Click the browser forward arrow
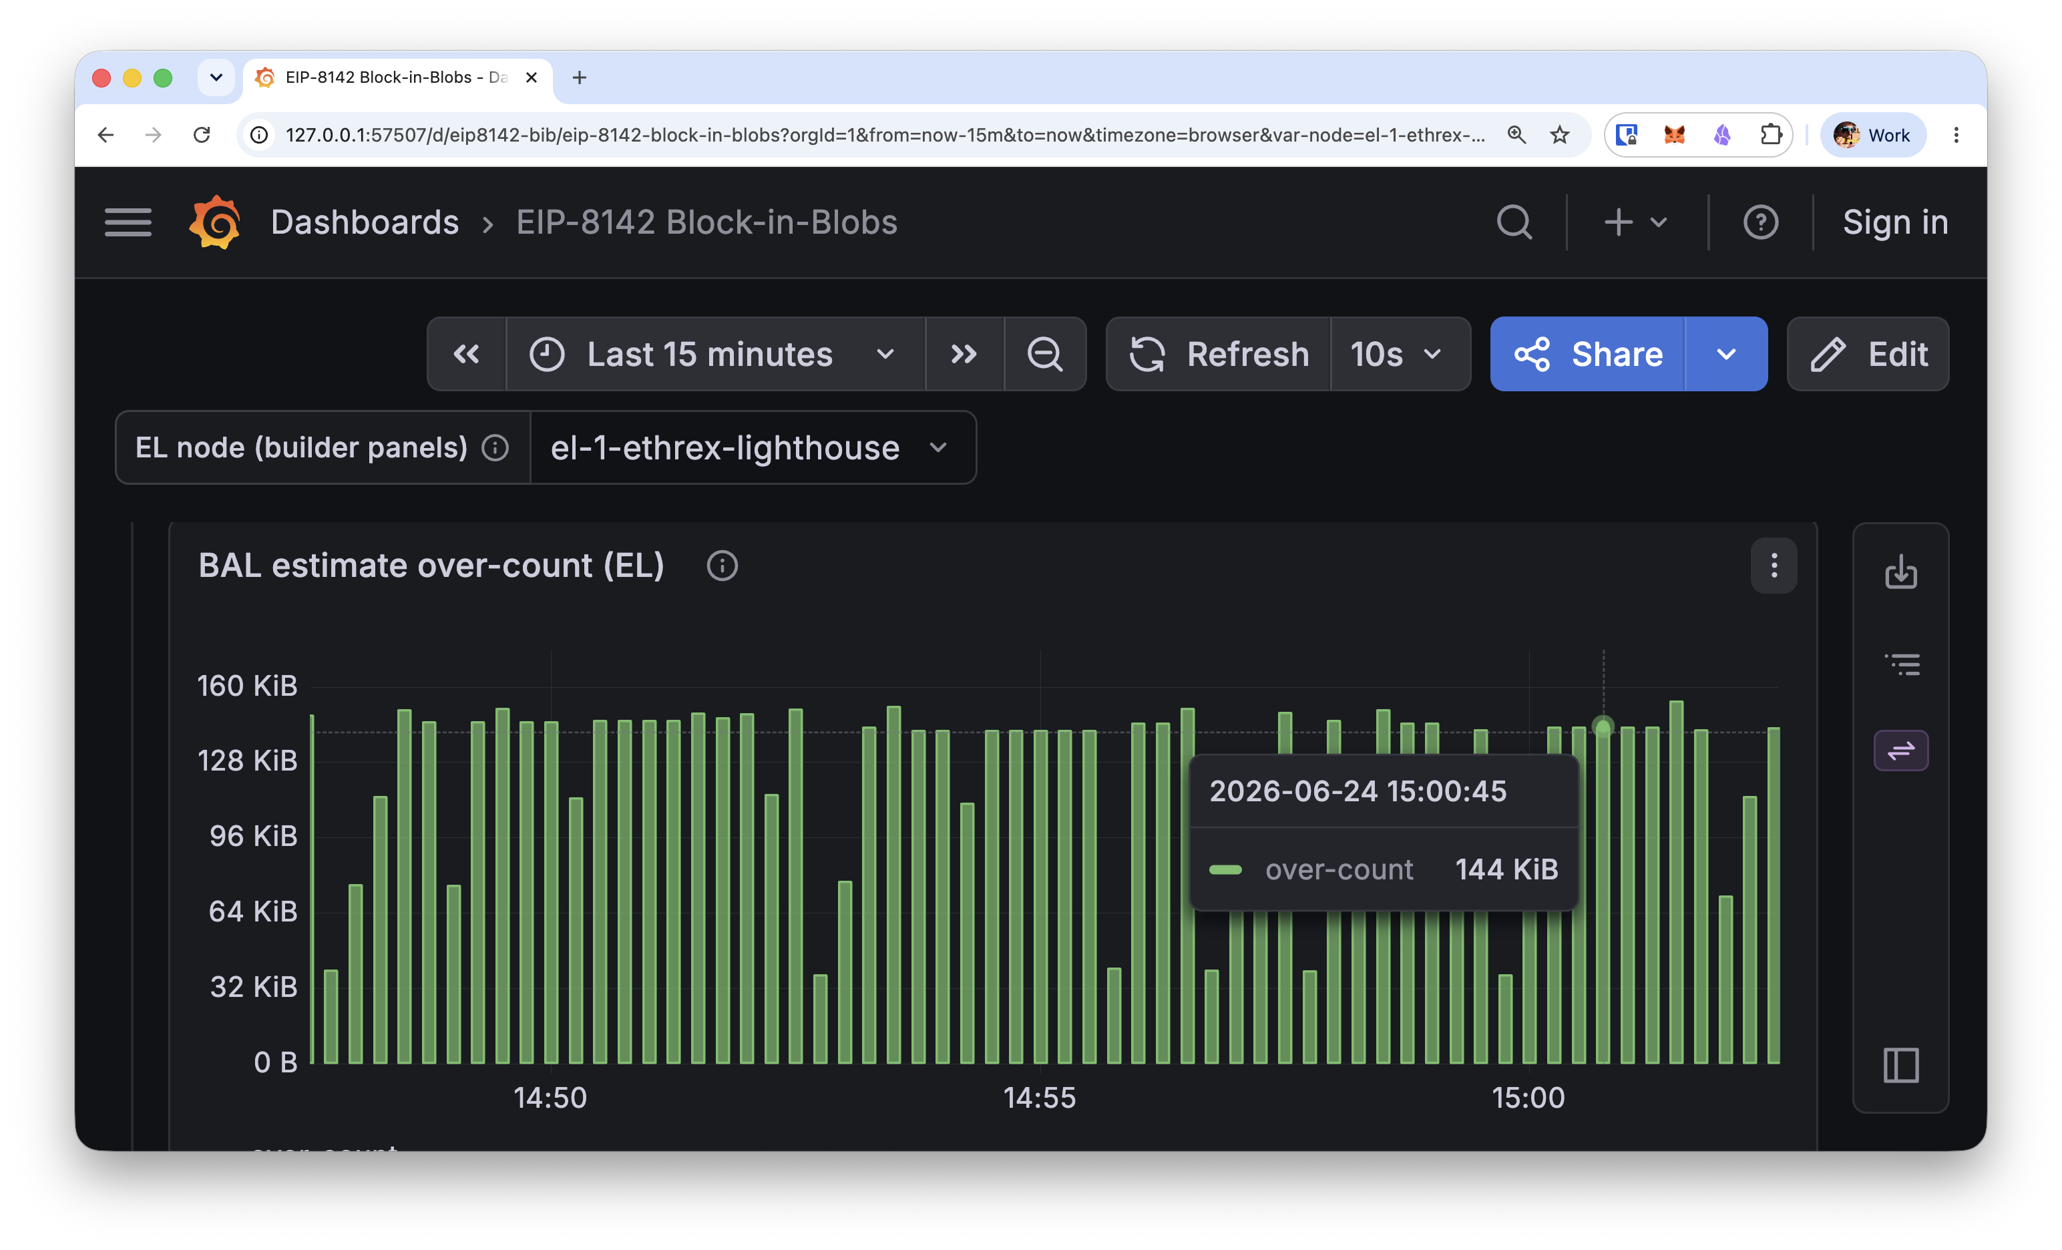The width and height of the screenshot is (2062, 1250). tap(153, 135)
